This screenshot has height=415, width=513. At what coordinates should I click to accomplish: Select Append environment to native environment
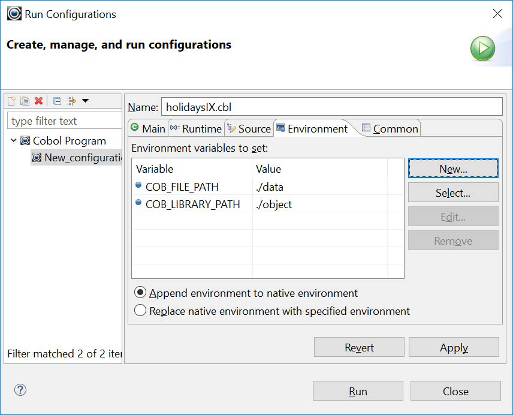pyautogui.click(x=140, y=293)
